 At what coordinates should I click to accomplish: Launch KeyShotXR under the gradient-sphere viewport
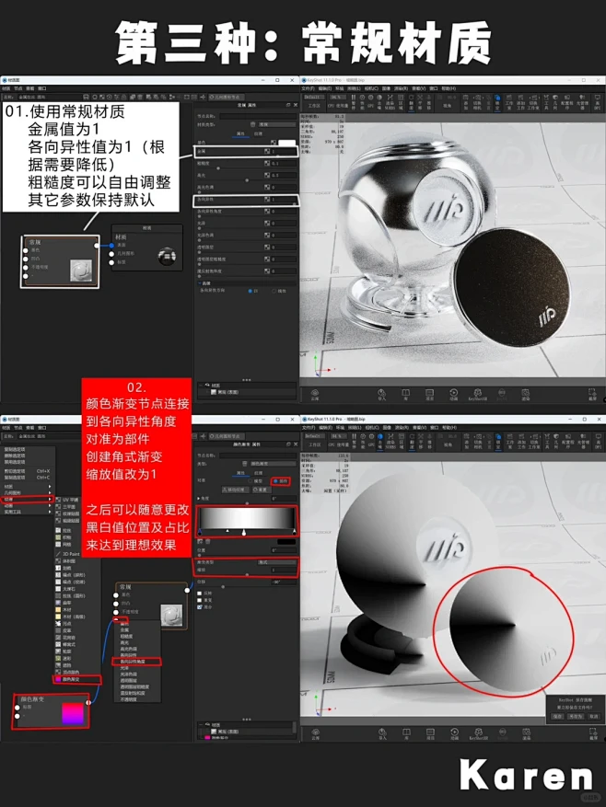(x=479, y=734)
